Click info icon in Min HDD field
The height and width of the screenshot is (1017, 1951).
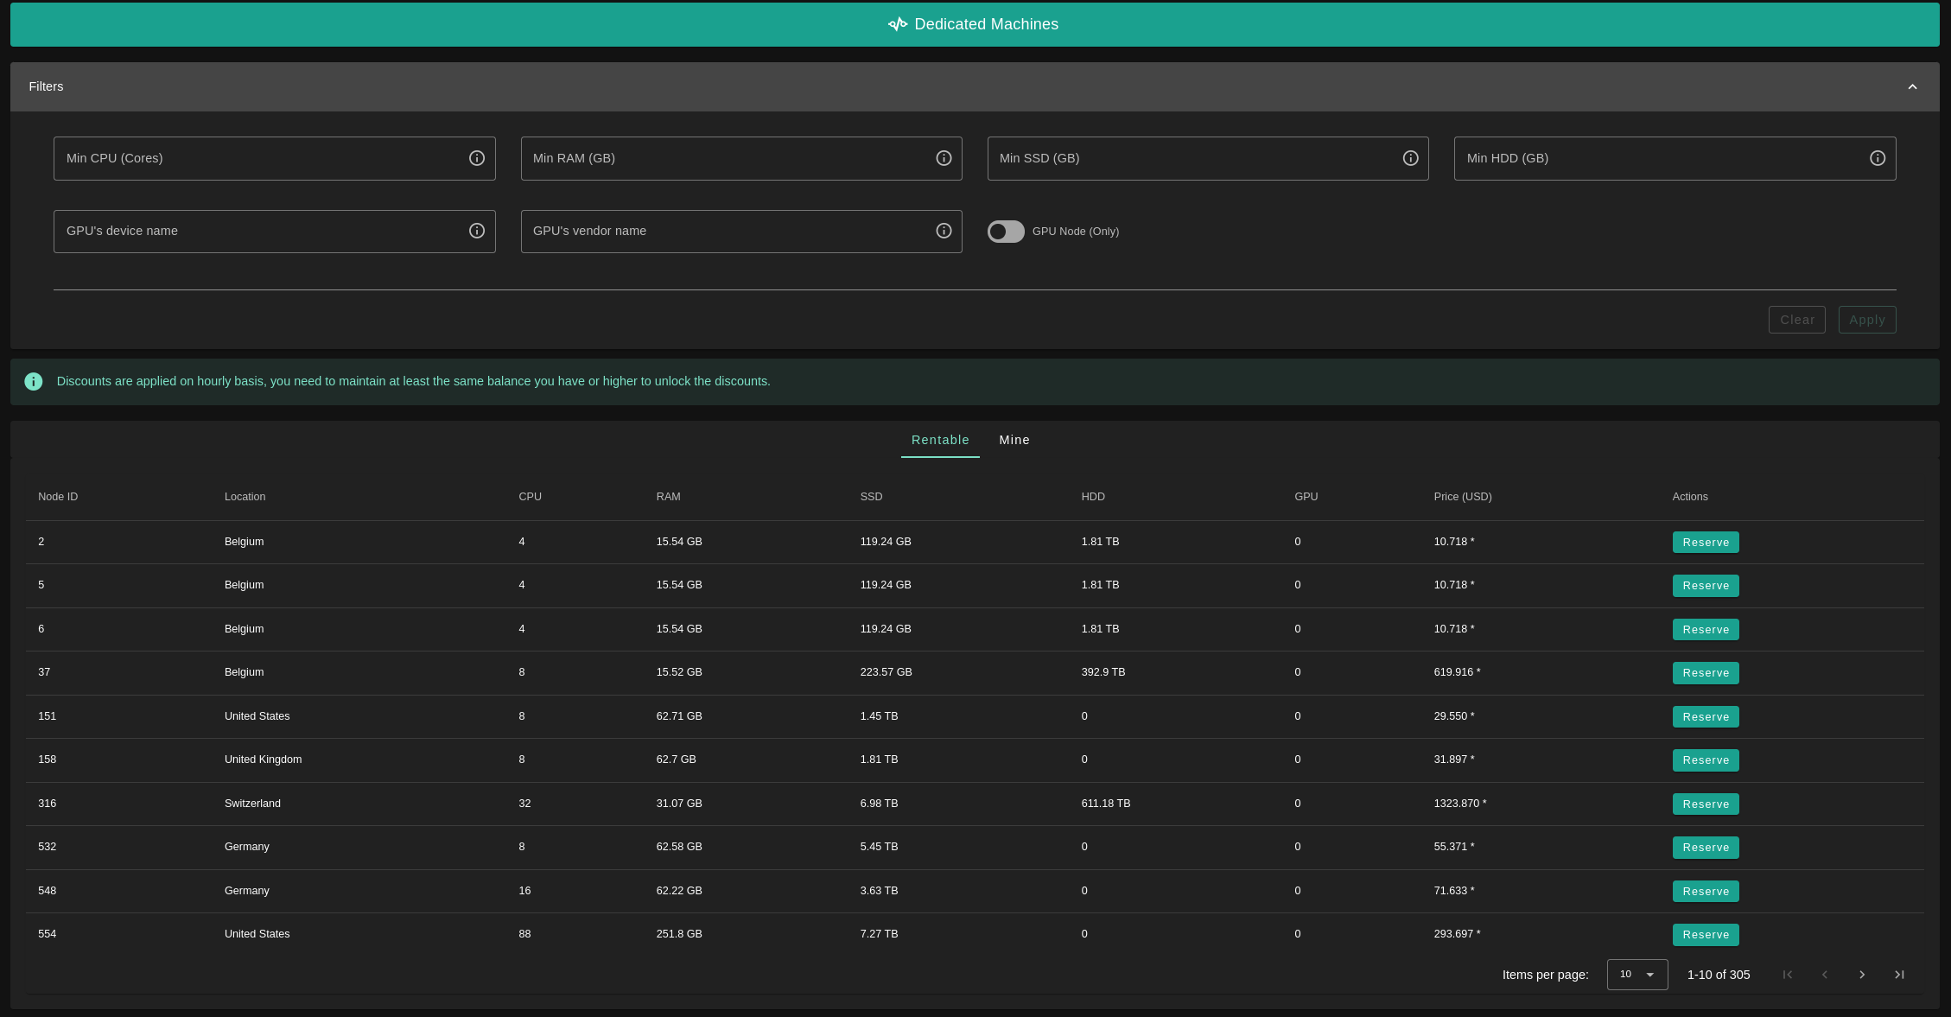point(1877,158)
